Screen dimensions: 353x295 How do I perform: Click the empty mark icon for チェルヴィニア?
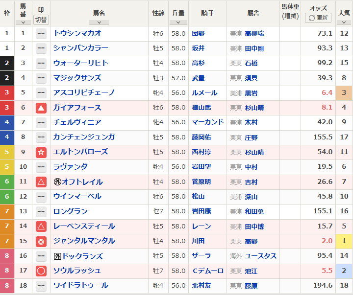point(41,122)
